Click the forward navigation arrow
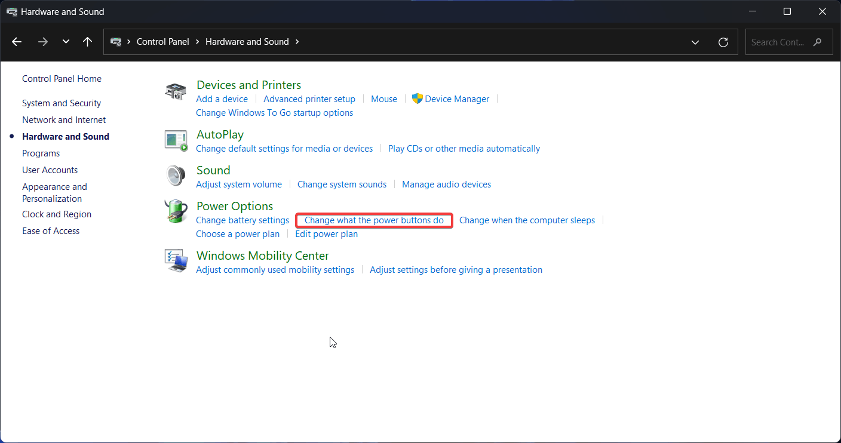The width and height of the screenshot is (841, 443). (42, 42)
